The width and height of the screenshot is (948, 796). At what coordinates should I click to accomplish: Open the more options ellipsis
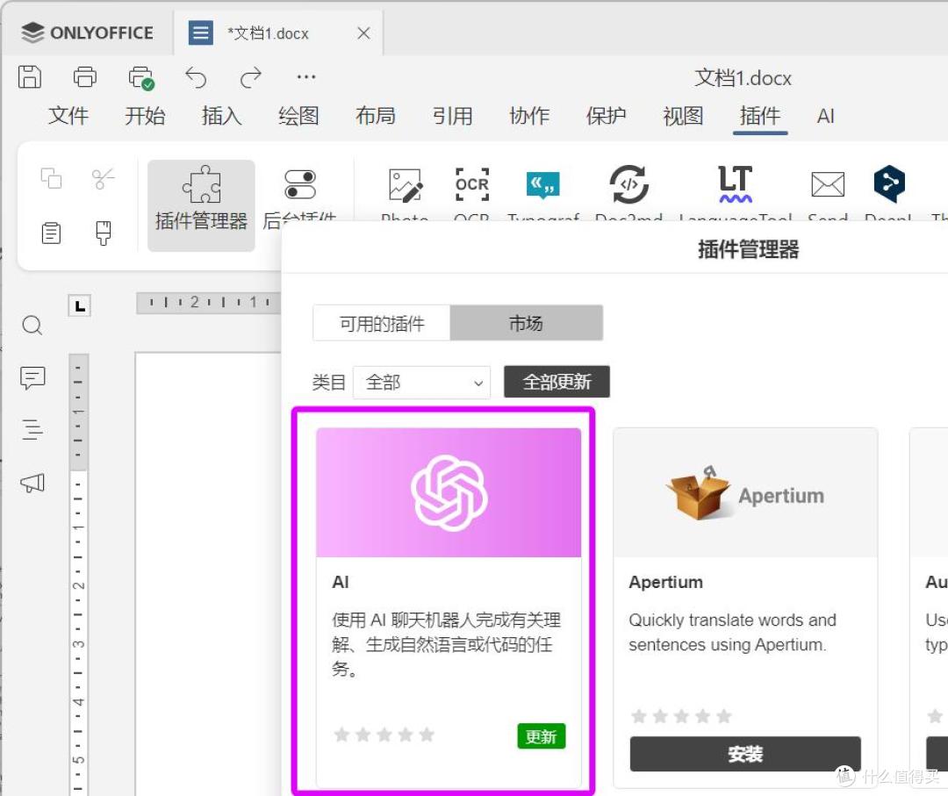(306, 76)
